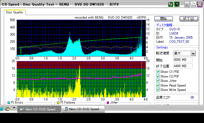
Task: Turn off Show Write Speed
Action: tap(158, 90)
